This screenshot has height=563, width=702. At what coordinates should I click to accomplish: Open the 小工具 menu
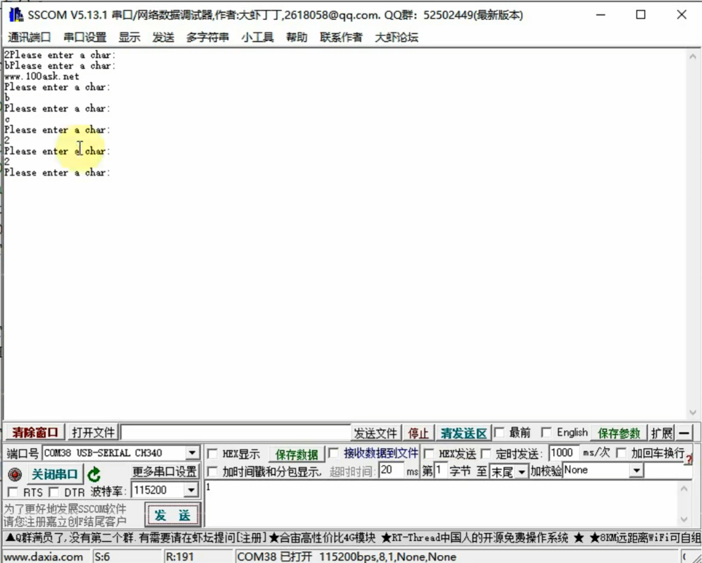pos(257,37)
